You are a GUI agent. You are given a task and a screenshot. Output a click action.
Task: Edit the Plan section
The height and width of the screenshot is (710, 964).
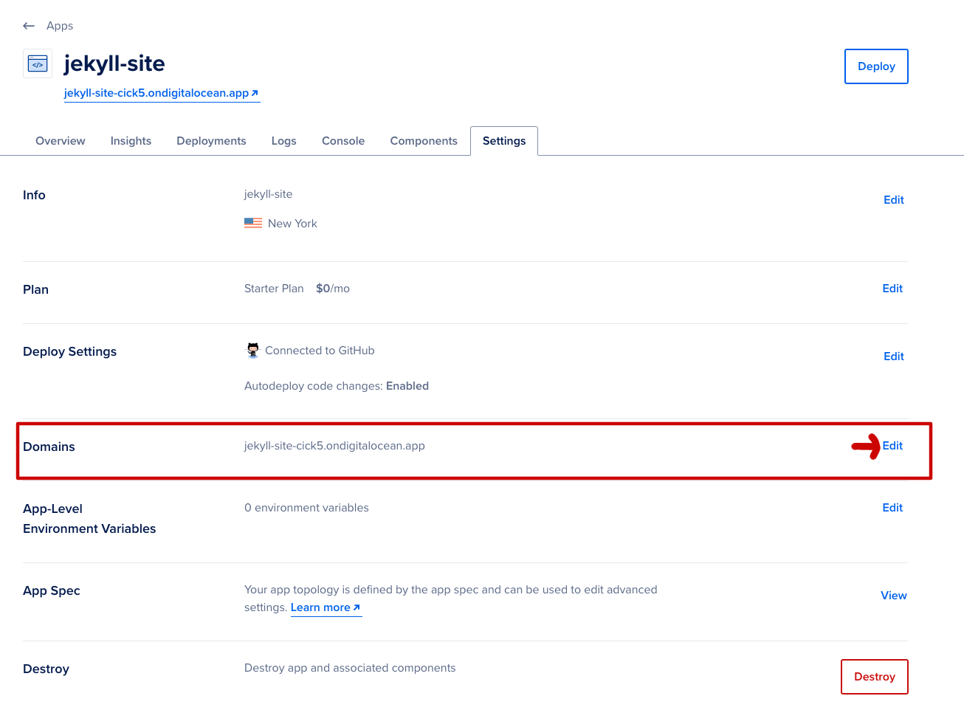tap(892, 289)
